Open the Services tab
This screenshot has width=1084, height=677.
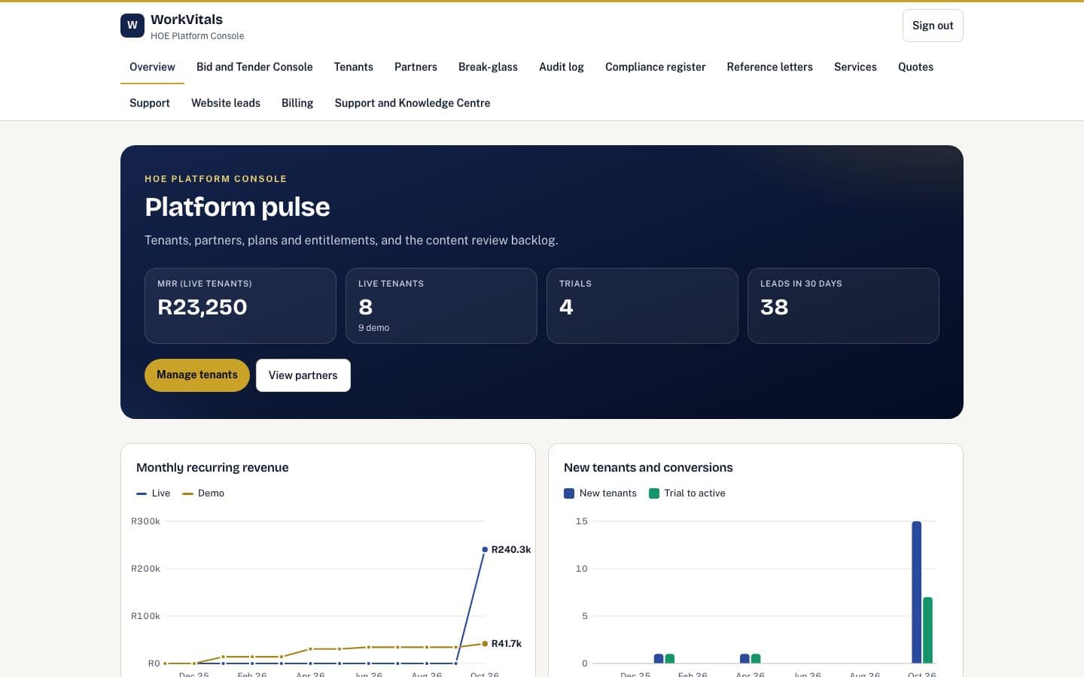coord(855,67)
